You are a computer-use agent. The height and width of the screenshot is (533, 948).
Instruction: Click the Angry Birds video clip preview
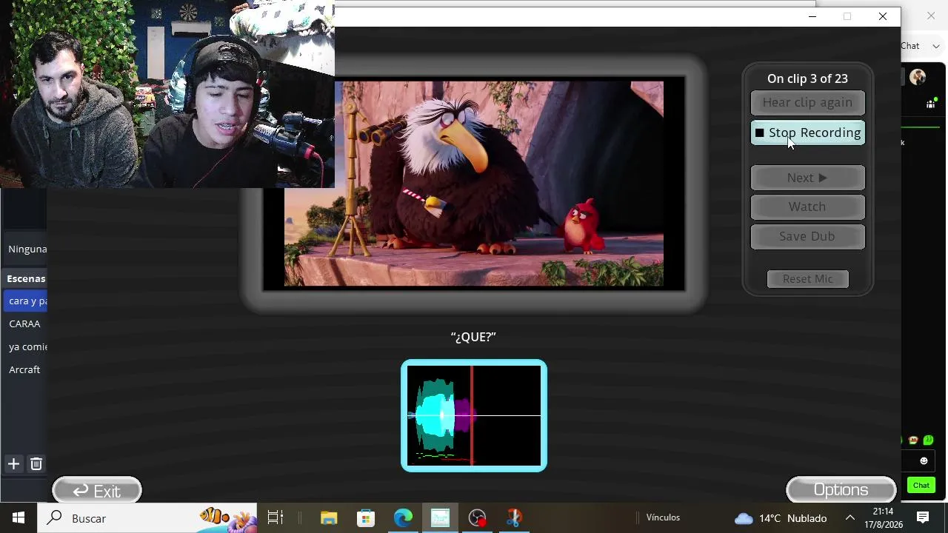click(474, 184)
